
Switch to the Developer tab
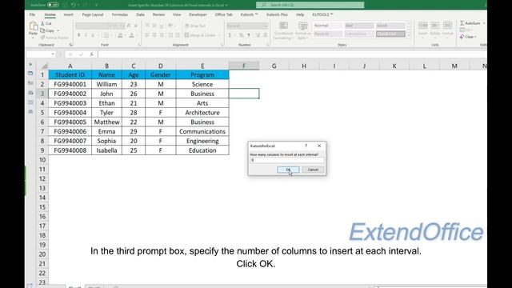[198, 14]
